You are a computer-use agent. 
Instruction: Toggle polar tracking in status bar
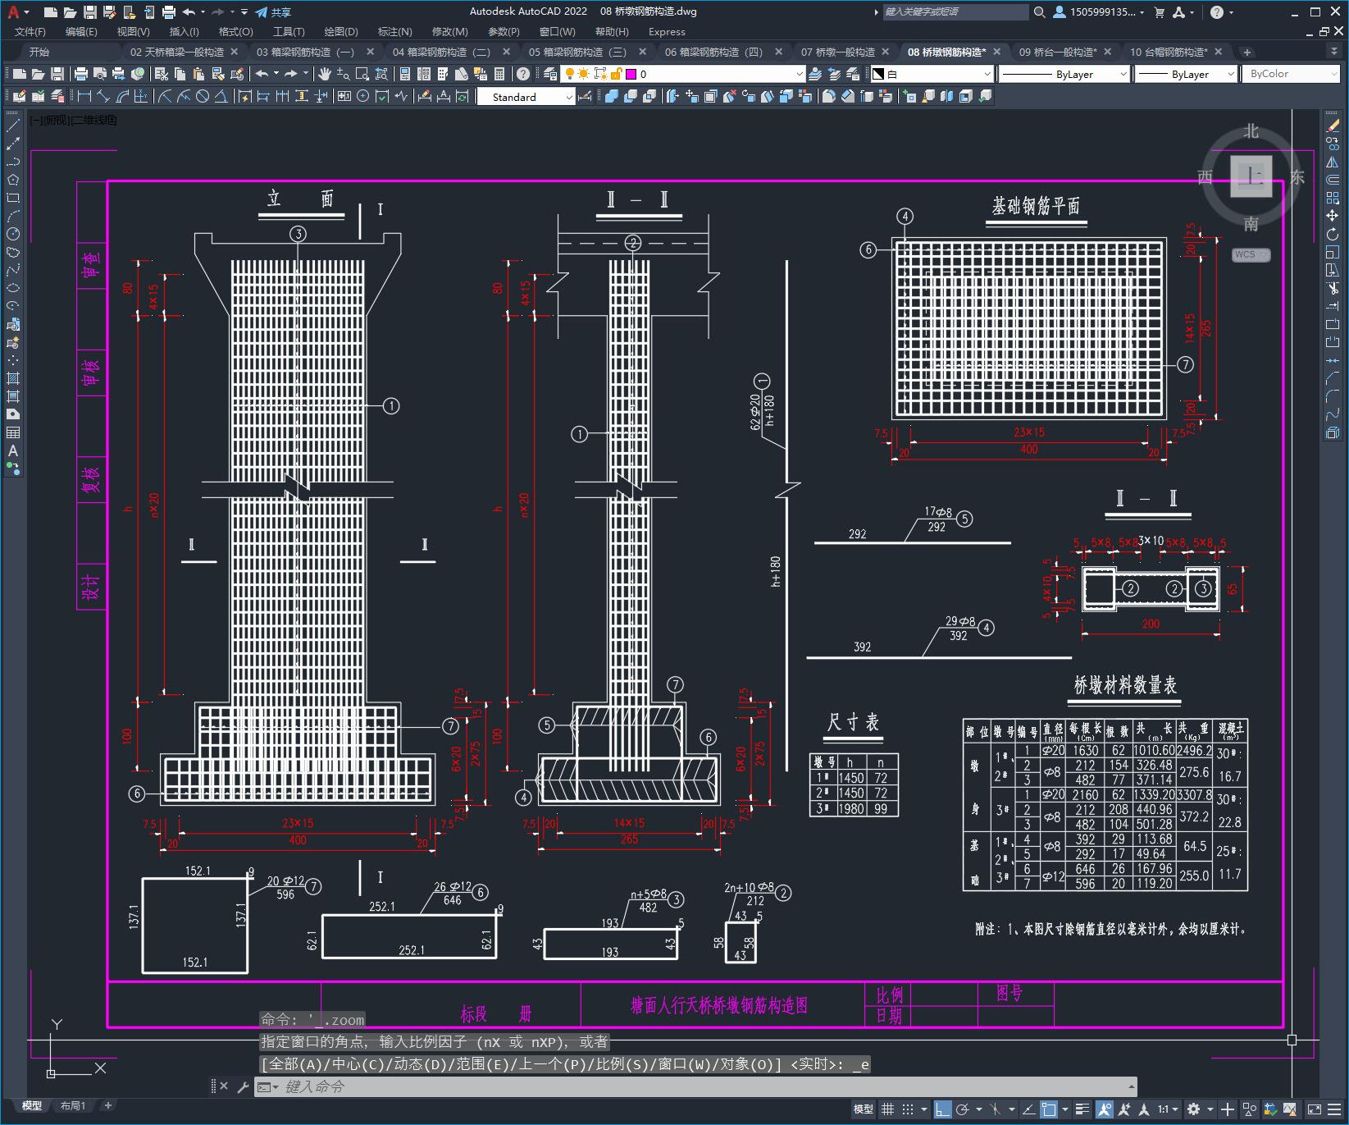point(962,1109)
